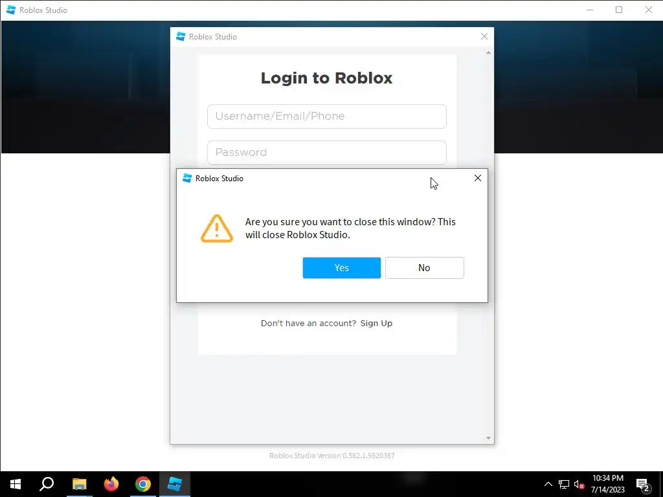Click the 'Are you sure' warning message
This screenshot has width=663, height=497.
click(350, 228)
